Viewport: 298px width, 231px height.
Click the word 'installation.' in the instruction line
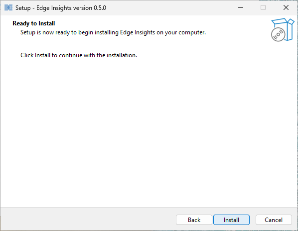tap(122, 55)
